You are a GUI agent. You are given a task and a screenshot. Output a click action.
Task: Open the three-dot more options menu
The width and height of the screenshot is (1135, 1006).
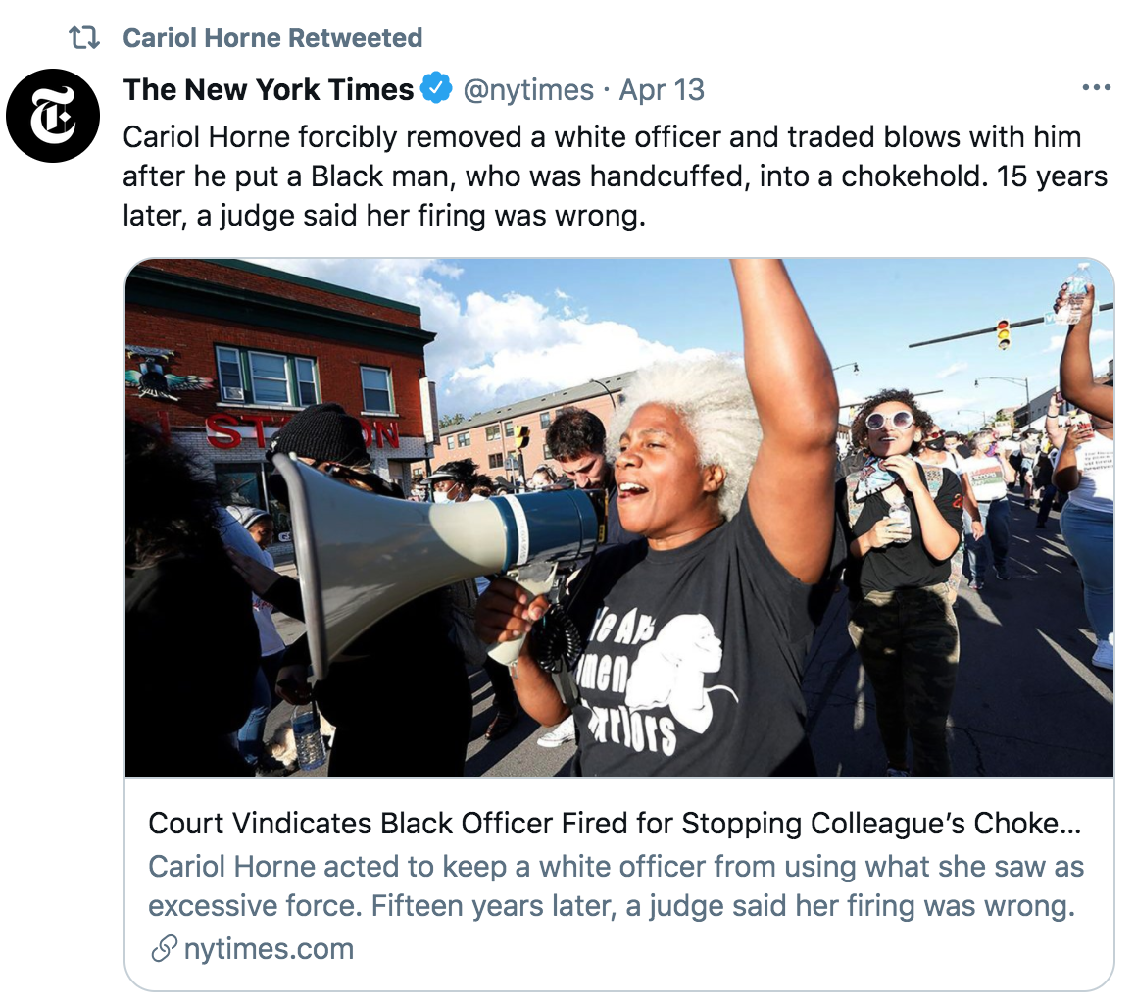pyautogui.click(x=1096, y=88)
